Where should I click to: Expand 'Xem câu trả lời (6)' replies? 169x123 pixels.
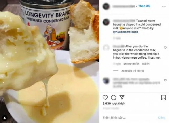133,71
